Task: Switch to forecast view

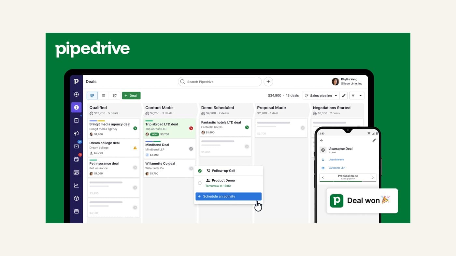Action: (x=115, y=96)
